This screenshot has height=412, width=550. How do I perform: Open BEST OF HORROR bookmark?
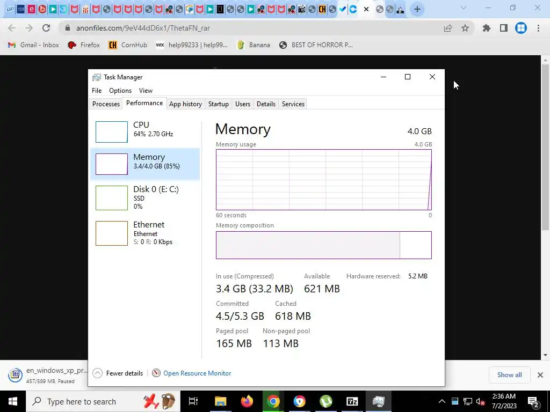tap(316, 45)
